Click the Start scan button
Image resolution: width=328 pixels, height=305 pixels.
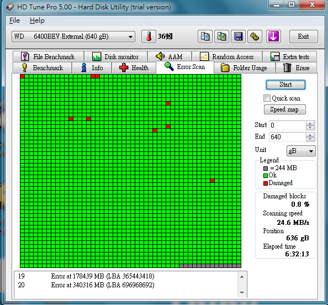(285, 85)
